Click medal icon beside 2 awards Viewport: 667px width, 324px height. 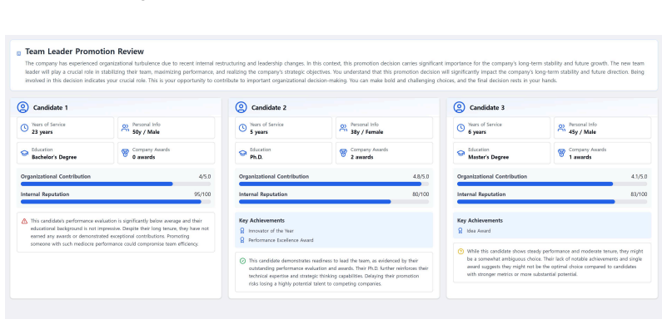343,153
